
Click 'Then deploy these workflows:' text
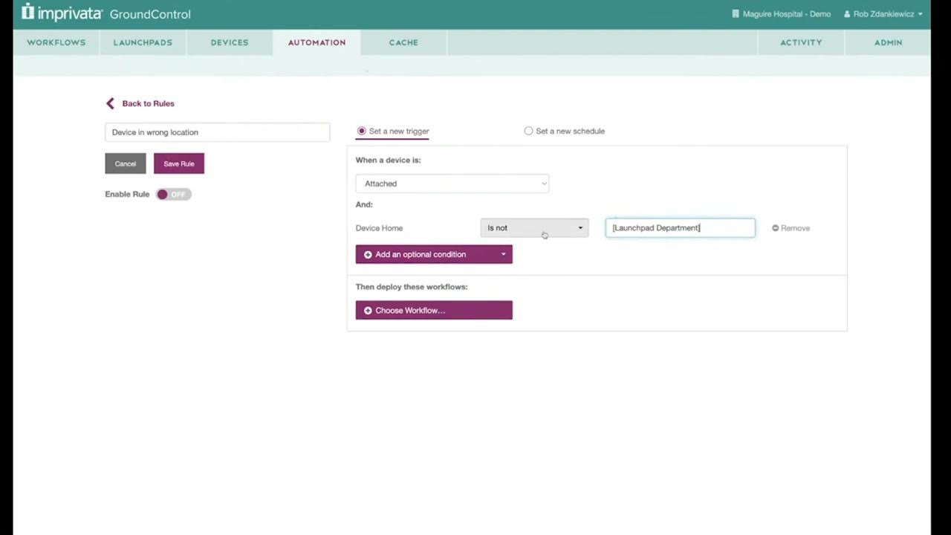pyautogui.click(x=412, y=287)
